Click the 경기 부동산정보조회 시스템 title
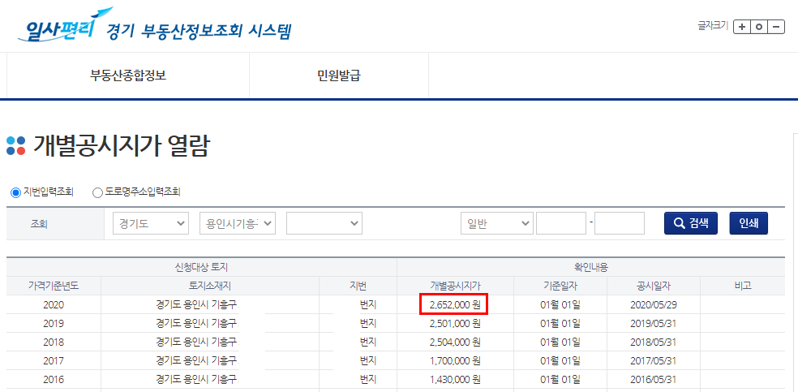Screen dimensions: 798x392 point(199,31)
